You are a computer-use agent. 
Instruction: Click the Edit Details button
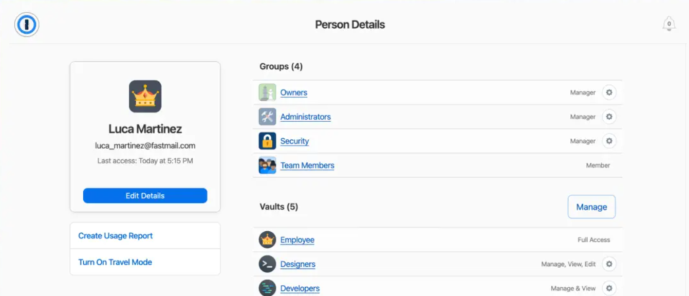coord(145,195)
